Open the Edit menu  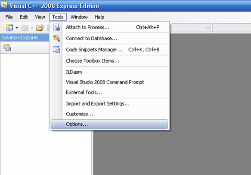click(24, 17)
